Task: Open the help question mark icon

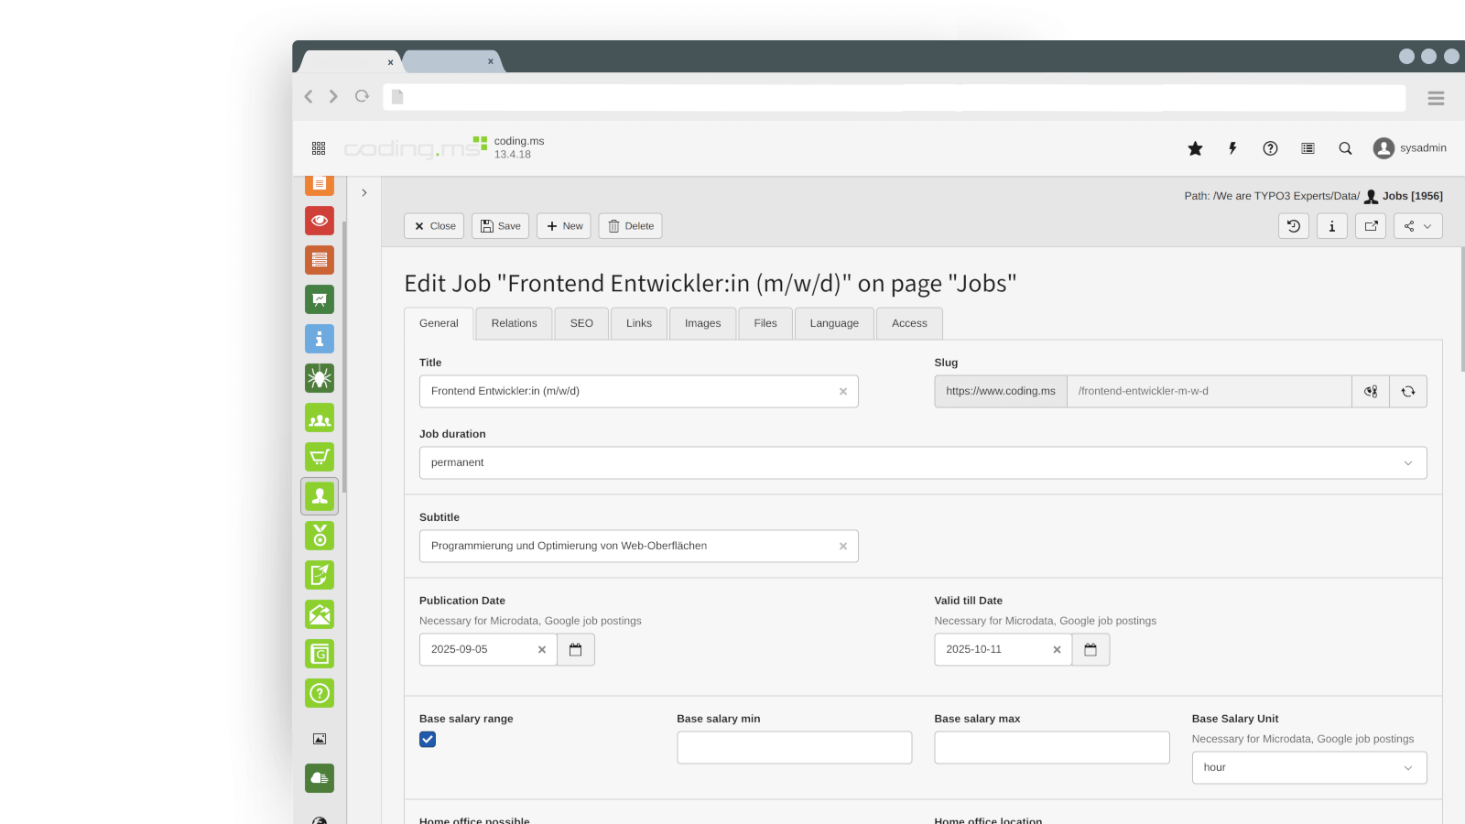Action: [1270, 148]
